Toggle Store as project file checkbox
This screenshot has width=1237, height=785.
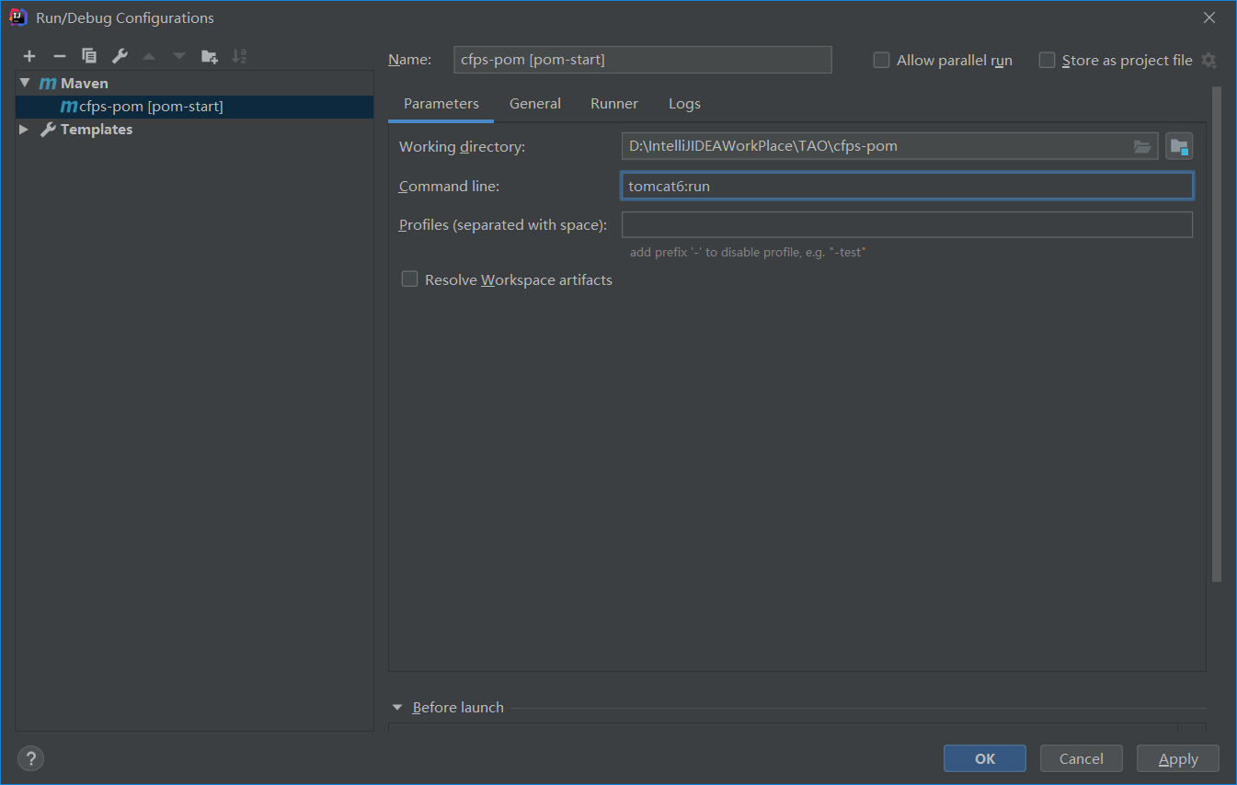(x=1047, y=60)
